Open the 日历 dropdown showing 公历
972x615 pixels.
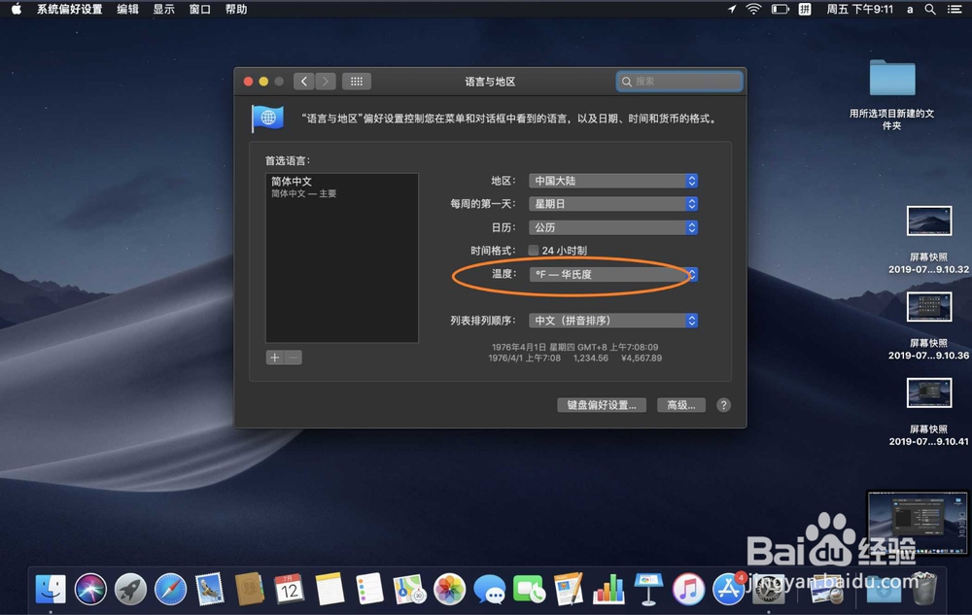coord(613,227)
